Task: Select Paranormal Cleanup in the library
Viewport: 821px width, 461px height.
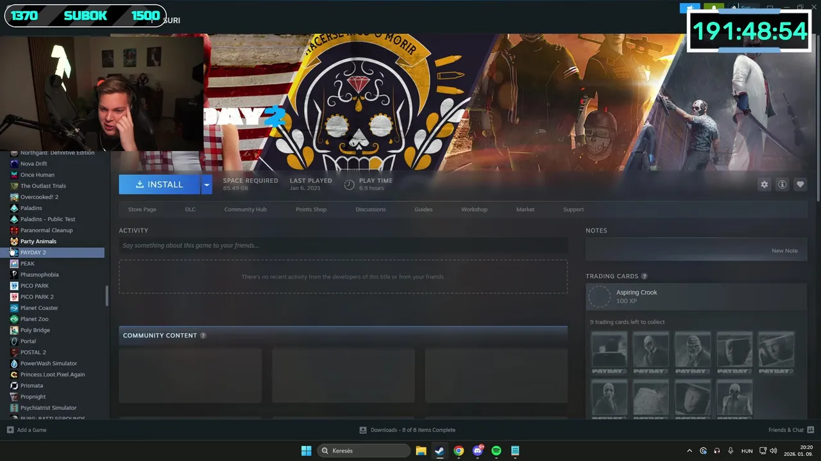Action: pos(46,230)
